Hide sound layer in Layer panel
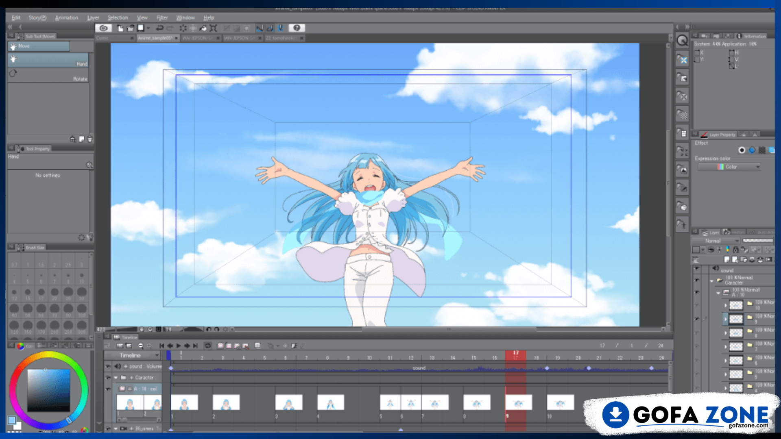 pyautogui.click(x=697, y=269)
